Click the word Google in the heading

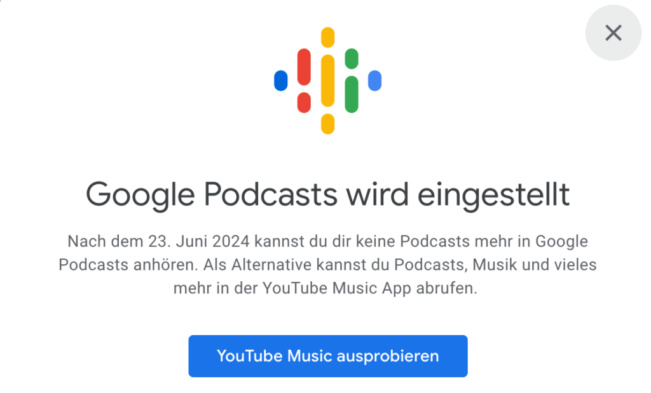point(140,195)
